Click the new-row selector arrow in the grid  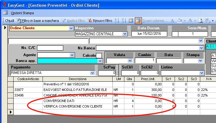[10, 112]
